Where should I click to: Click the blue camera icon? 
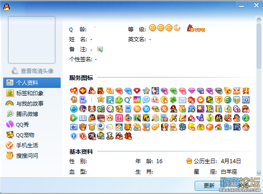(x=74, y=127)
